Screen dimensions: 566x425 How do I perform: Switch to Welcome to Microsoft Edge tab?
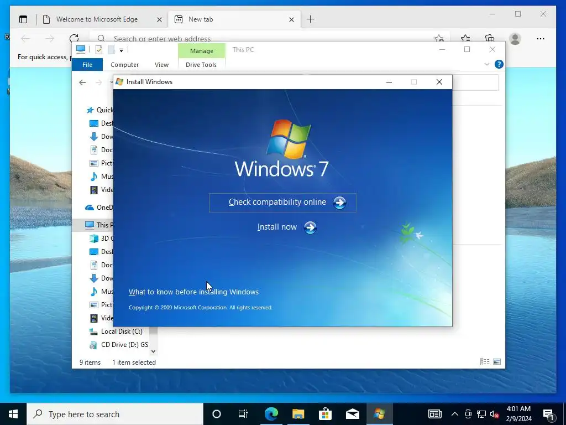click(x=97, y=19)
